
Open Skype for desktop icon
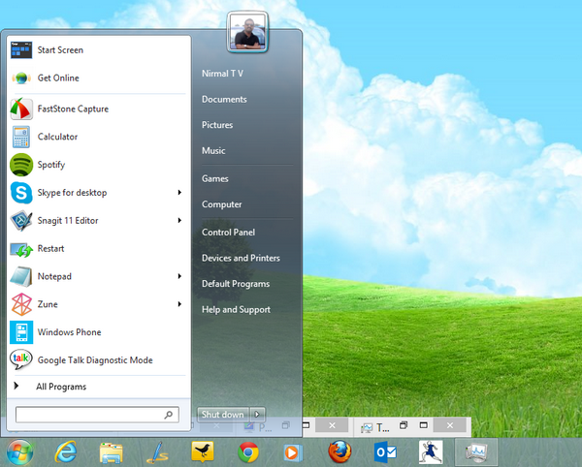[21, 193]
